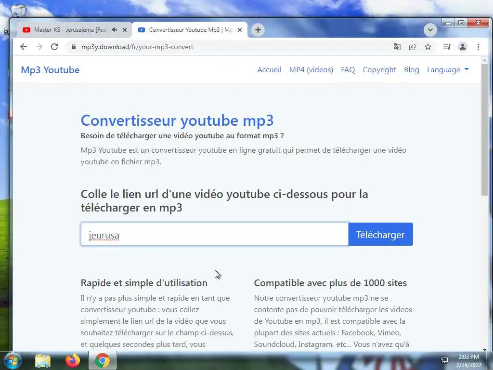493x370 pixels.
Task: Click scrollbar up arrow
Action: point(484,60)
